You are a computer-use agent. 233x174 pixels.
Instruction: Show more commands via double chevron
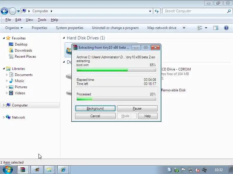184,28
